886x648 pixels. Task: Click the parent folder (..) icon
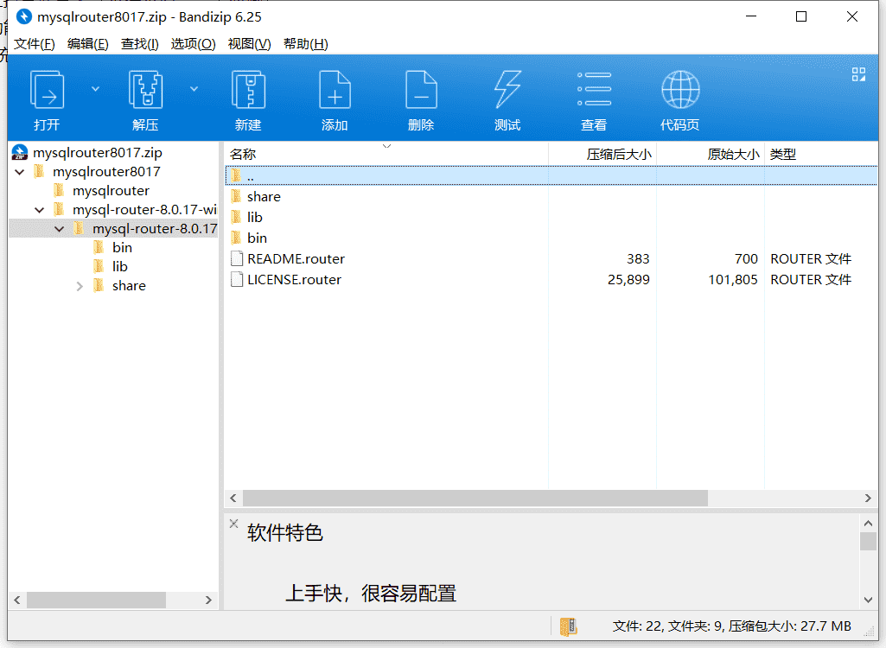pyautogui.click(x=236, y=175)
